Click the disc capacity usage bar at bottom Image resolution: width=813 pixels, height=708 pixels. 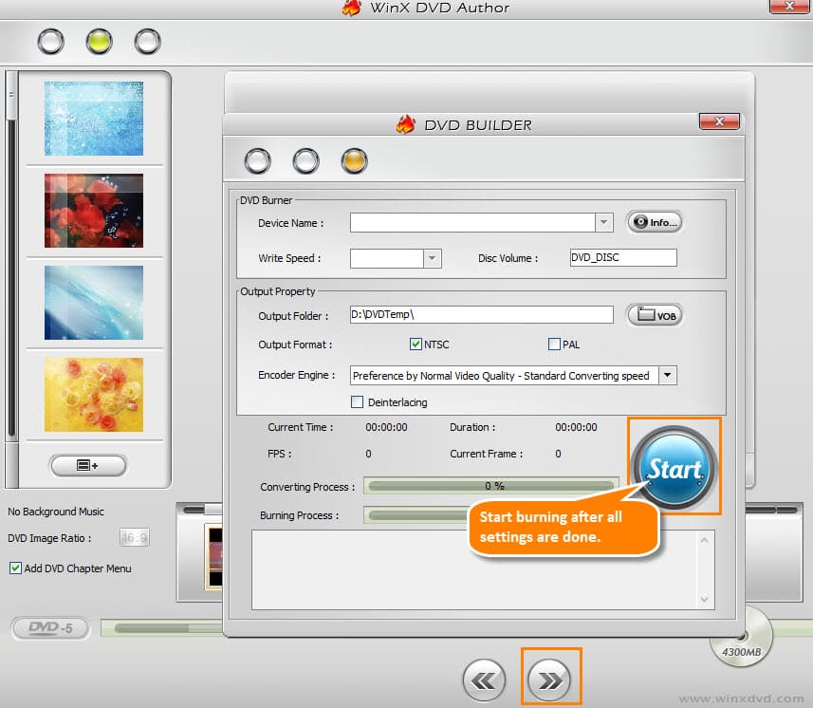[x=162, y=628]
